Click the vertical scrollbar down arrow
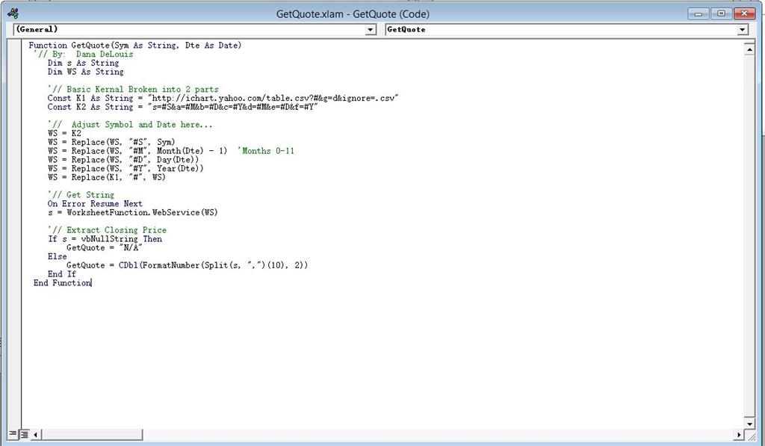The image size is (765, 446). click(749, 423)
